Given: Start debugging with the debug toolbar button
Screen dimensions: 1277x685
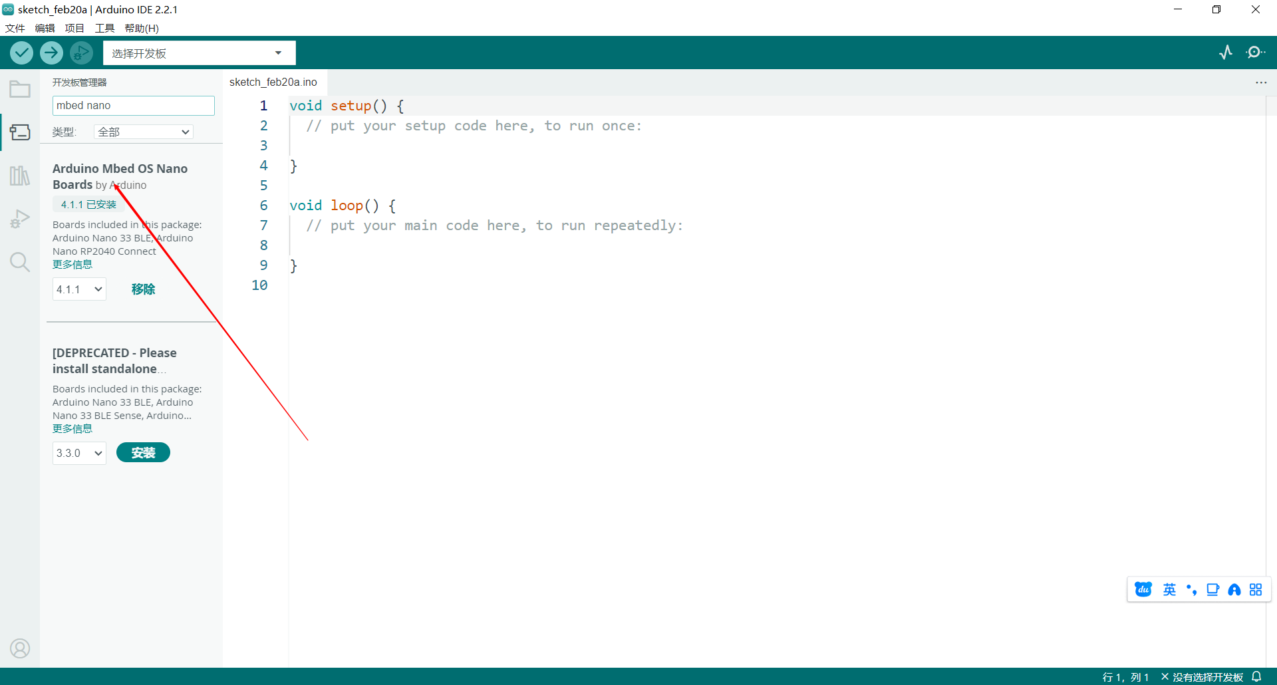Looking at the screenshot, I should [x=81, y=53].
